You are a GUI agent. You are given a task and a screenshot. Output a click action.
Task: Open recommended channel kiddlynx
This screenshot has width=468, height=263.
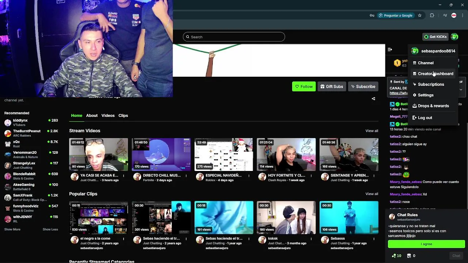[31, 123]
